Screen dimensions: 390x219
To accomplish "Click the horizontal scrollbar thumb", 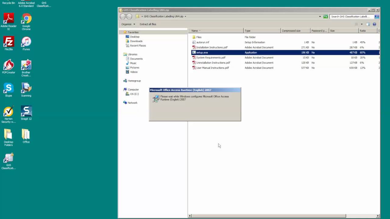I will [x=269, y=216].
